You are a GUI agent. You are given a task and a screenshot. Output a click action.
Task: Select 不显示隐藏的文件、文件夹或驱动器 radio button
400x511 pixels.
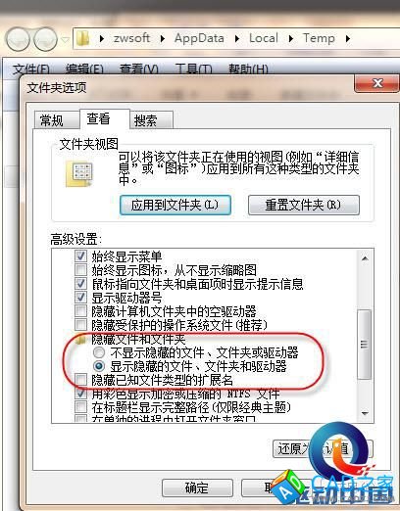coord(99,352)
